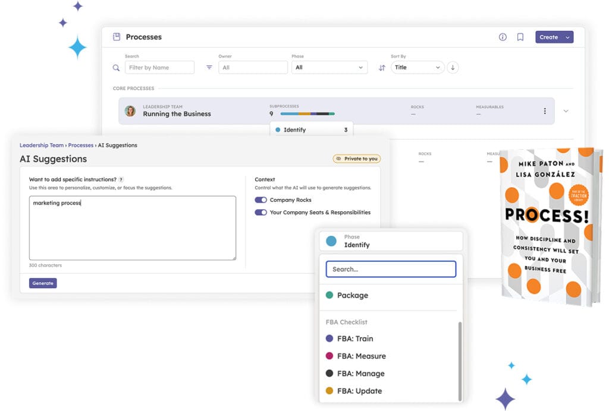Click the Create button
609x411 pixels.
click(554, 37)
